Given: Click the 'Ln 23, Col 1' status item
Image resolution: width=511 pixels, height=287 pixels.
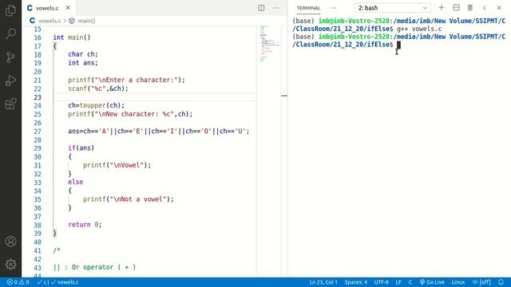Looking at the screenshot, I should [323, 282].
